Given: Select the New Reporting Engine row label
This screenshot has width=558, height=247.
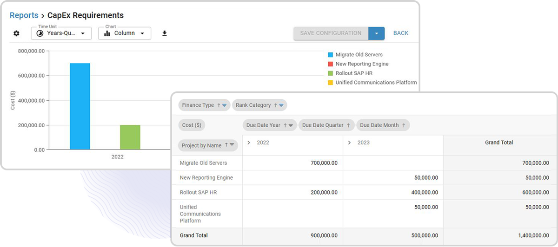Looking at the screenshot, I should [x=206, y=178].
